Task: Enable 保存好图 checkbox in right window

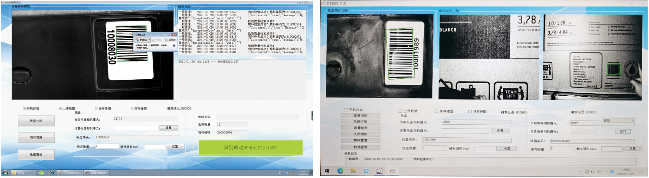Action: [x=470, y=111]
